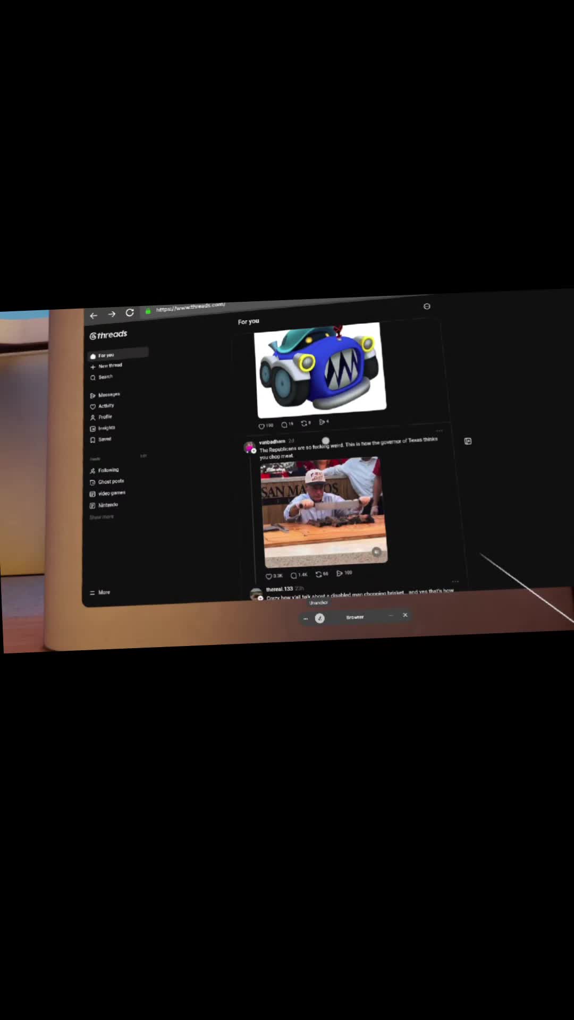Add a column with the side icon
The width and height of the screenshot is (574, 1020).
[468, 441]
